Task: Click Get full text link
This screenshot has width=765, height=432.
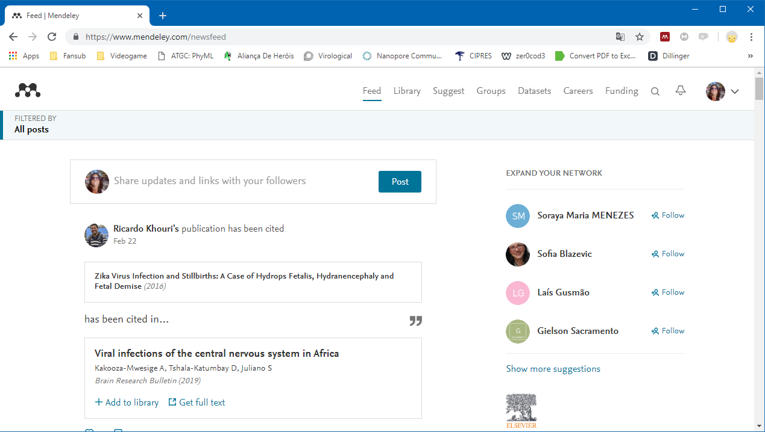Action: click(197, 403)
